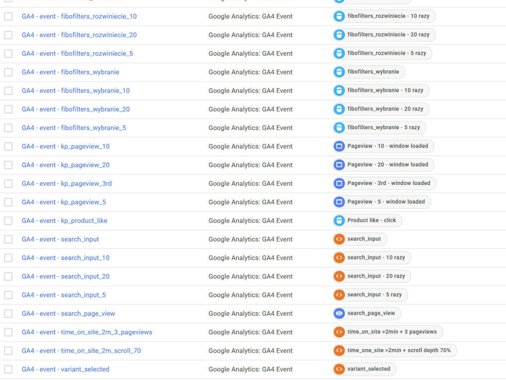Image resolution: width=506 pixels, height=380 pixels.
Task: Click trigger icon for fibofilters_rozwiniecie - 5 razy
Action: 339,53
